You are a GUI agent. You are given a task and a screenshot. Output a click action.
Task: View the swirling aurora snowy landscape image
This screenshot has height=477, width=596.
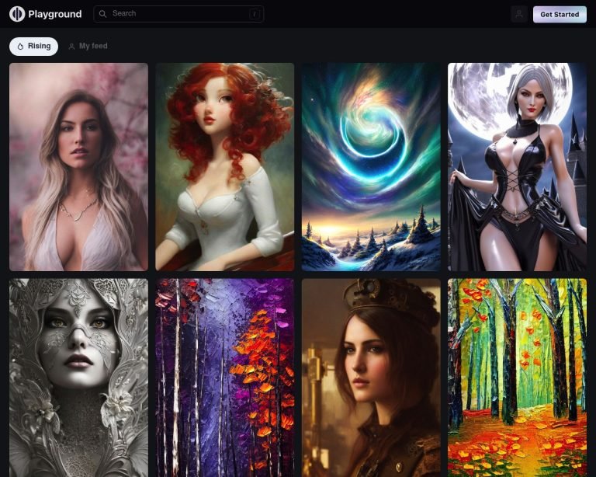pos(371,167)
